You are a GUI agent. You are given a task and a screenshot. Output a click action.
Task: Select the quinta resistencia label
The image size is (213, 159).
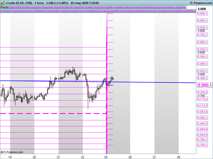(x=137, y=11)
